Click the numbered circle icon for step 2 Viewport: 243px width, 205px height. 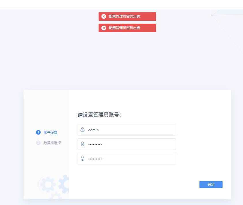(38, 143)
